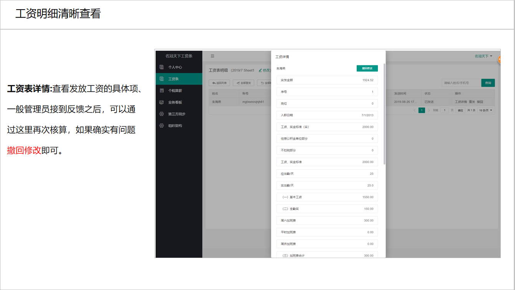This screenshot has width=515, height=290.
Task: Click the 平时加班费 row
Action: 327,232
